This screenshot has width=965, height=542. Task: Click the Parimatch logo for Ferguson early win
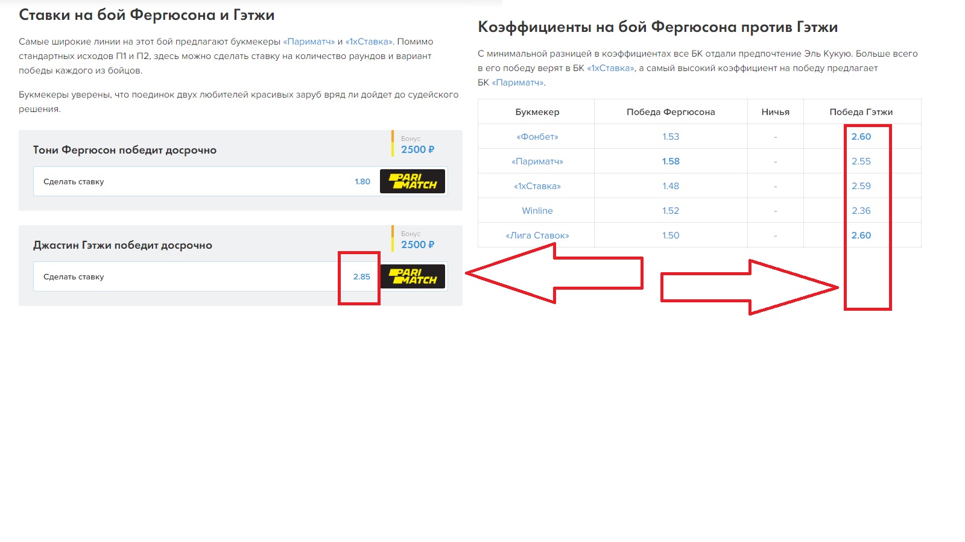tap(413, 181)
